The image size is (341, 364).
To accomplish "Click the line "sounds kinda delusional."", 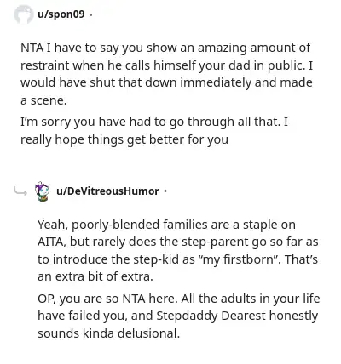I will (108, 333).
